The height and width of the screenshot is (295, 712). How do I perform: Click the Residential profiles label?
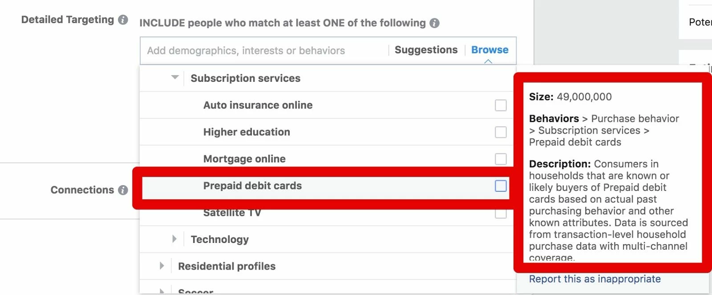click(x=227, y=266)
